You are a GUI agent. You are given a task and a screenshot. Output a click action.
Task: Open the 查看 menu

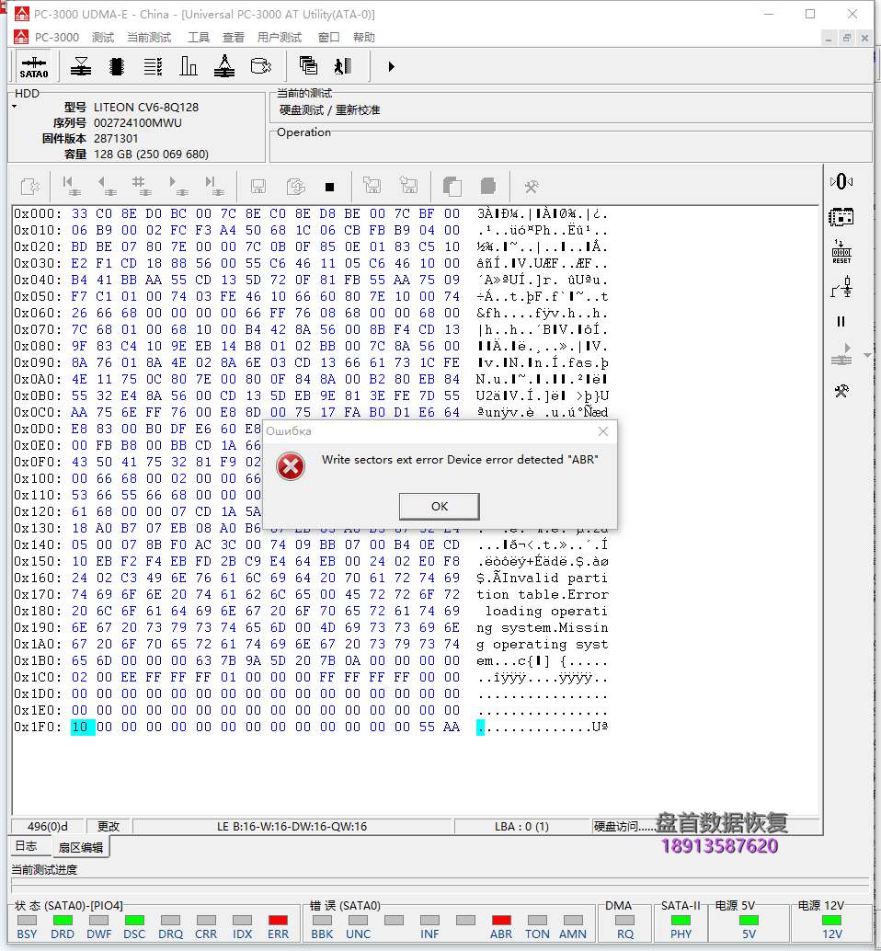click(233, 37)
